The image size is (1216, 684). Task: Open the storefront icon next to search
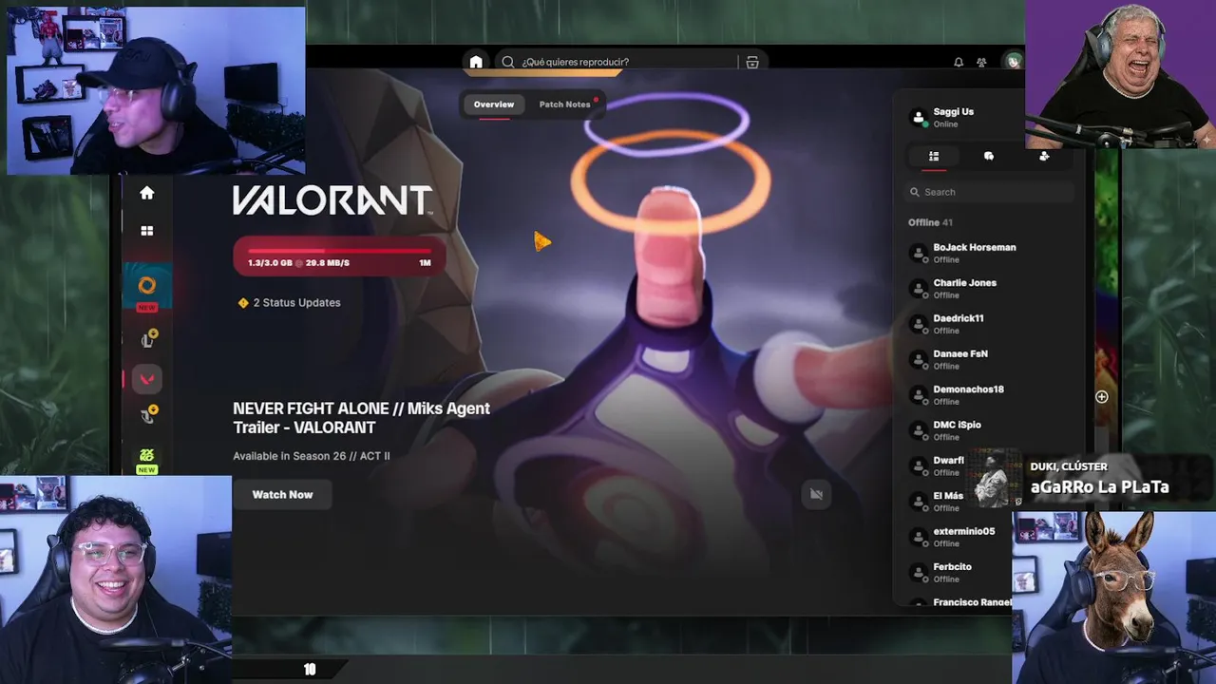[752, 62]
